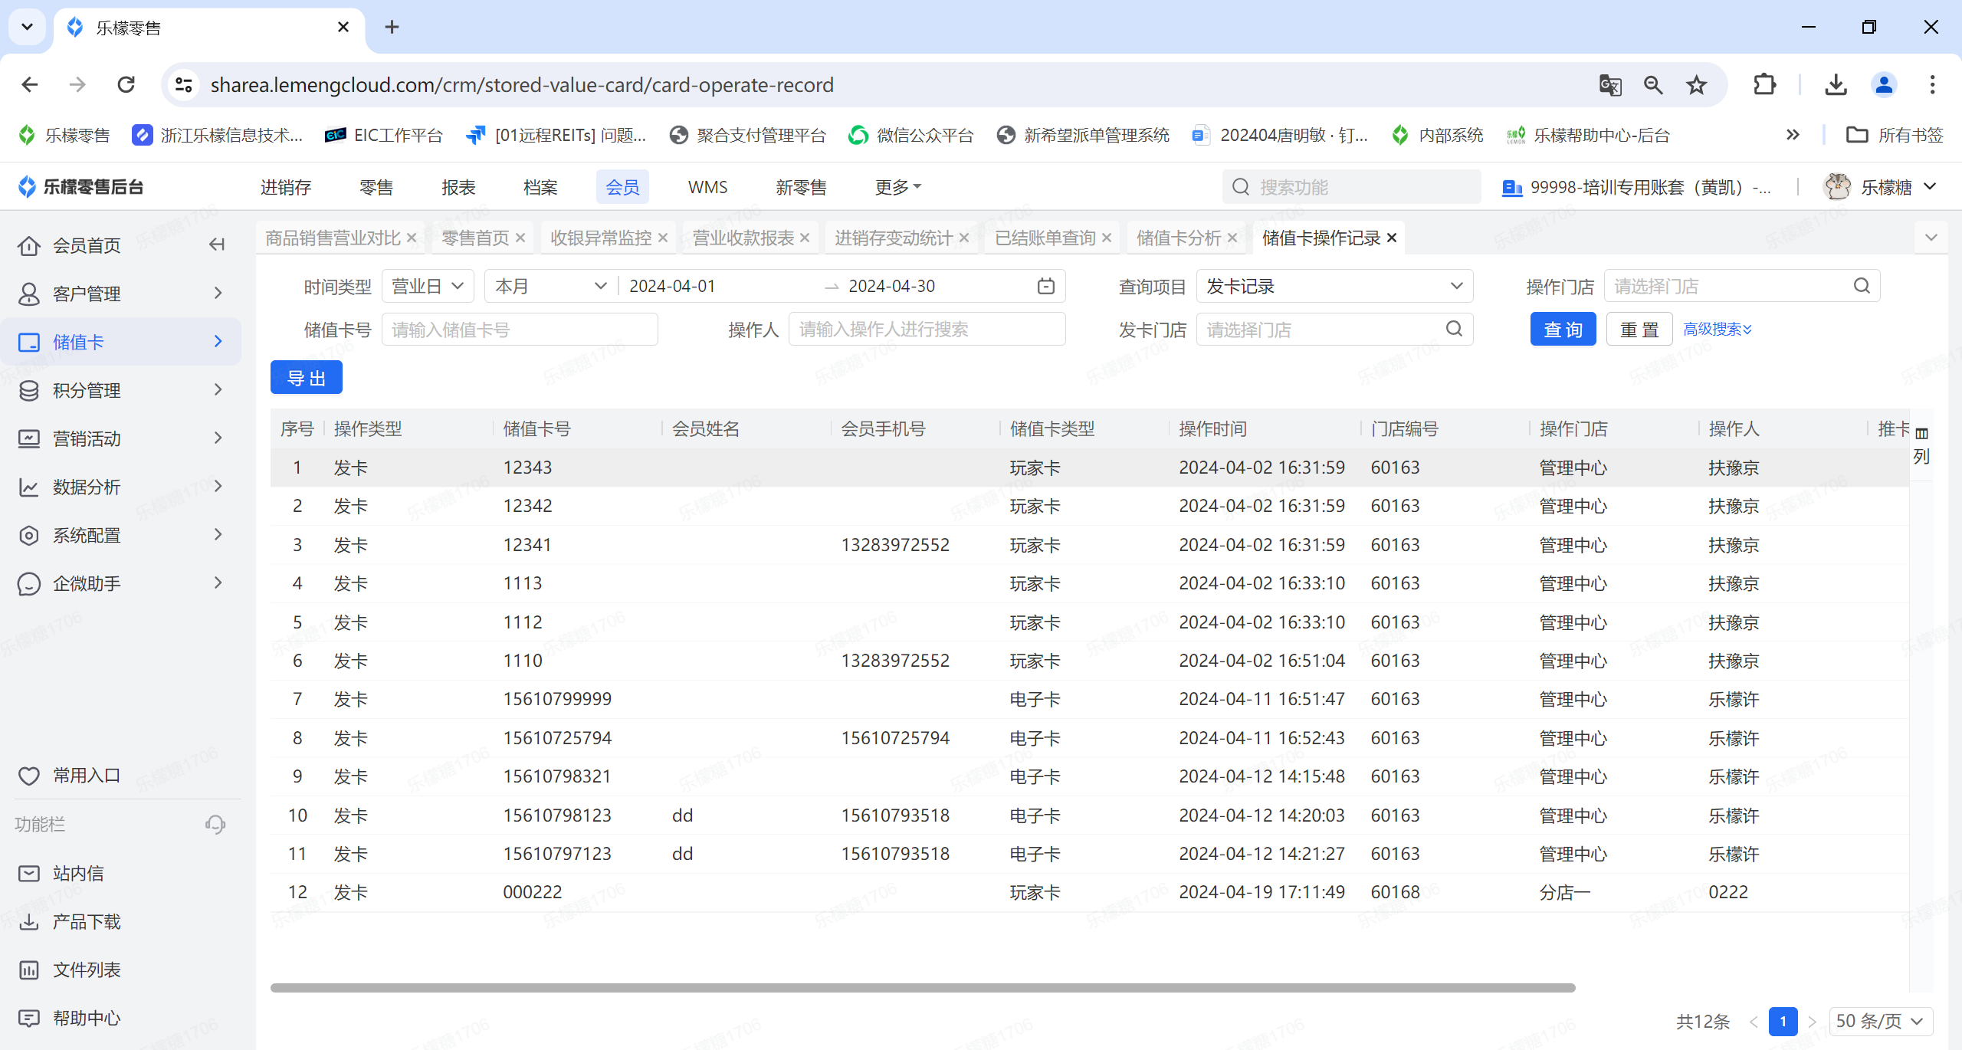Select table row with card 000222

(x=1089, y=892)
